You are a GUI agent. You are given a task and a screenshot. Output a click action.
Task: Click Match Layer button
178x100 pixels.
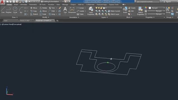[113, 14]
